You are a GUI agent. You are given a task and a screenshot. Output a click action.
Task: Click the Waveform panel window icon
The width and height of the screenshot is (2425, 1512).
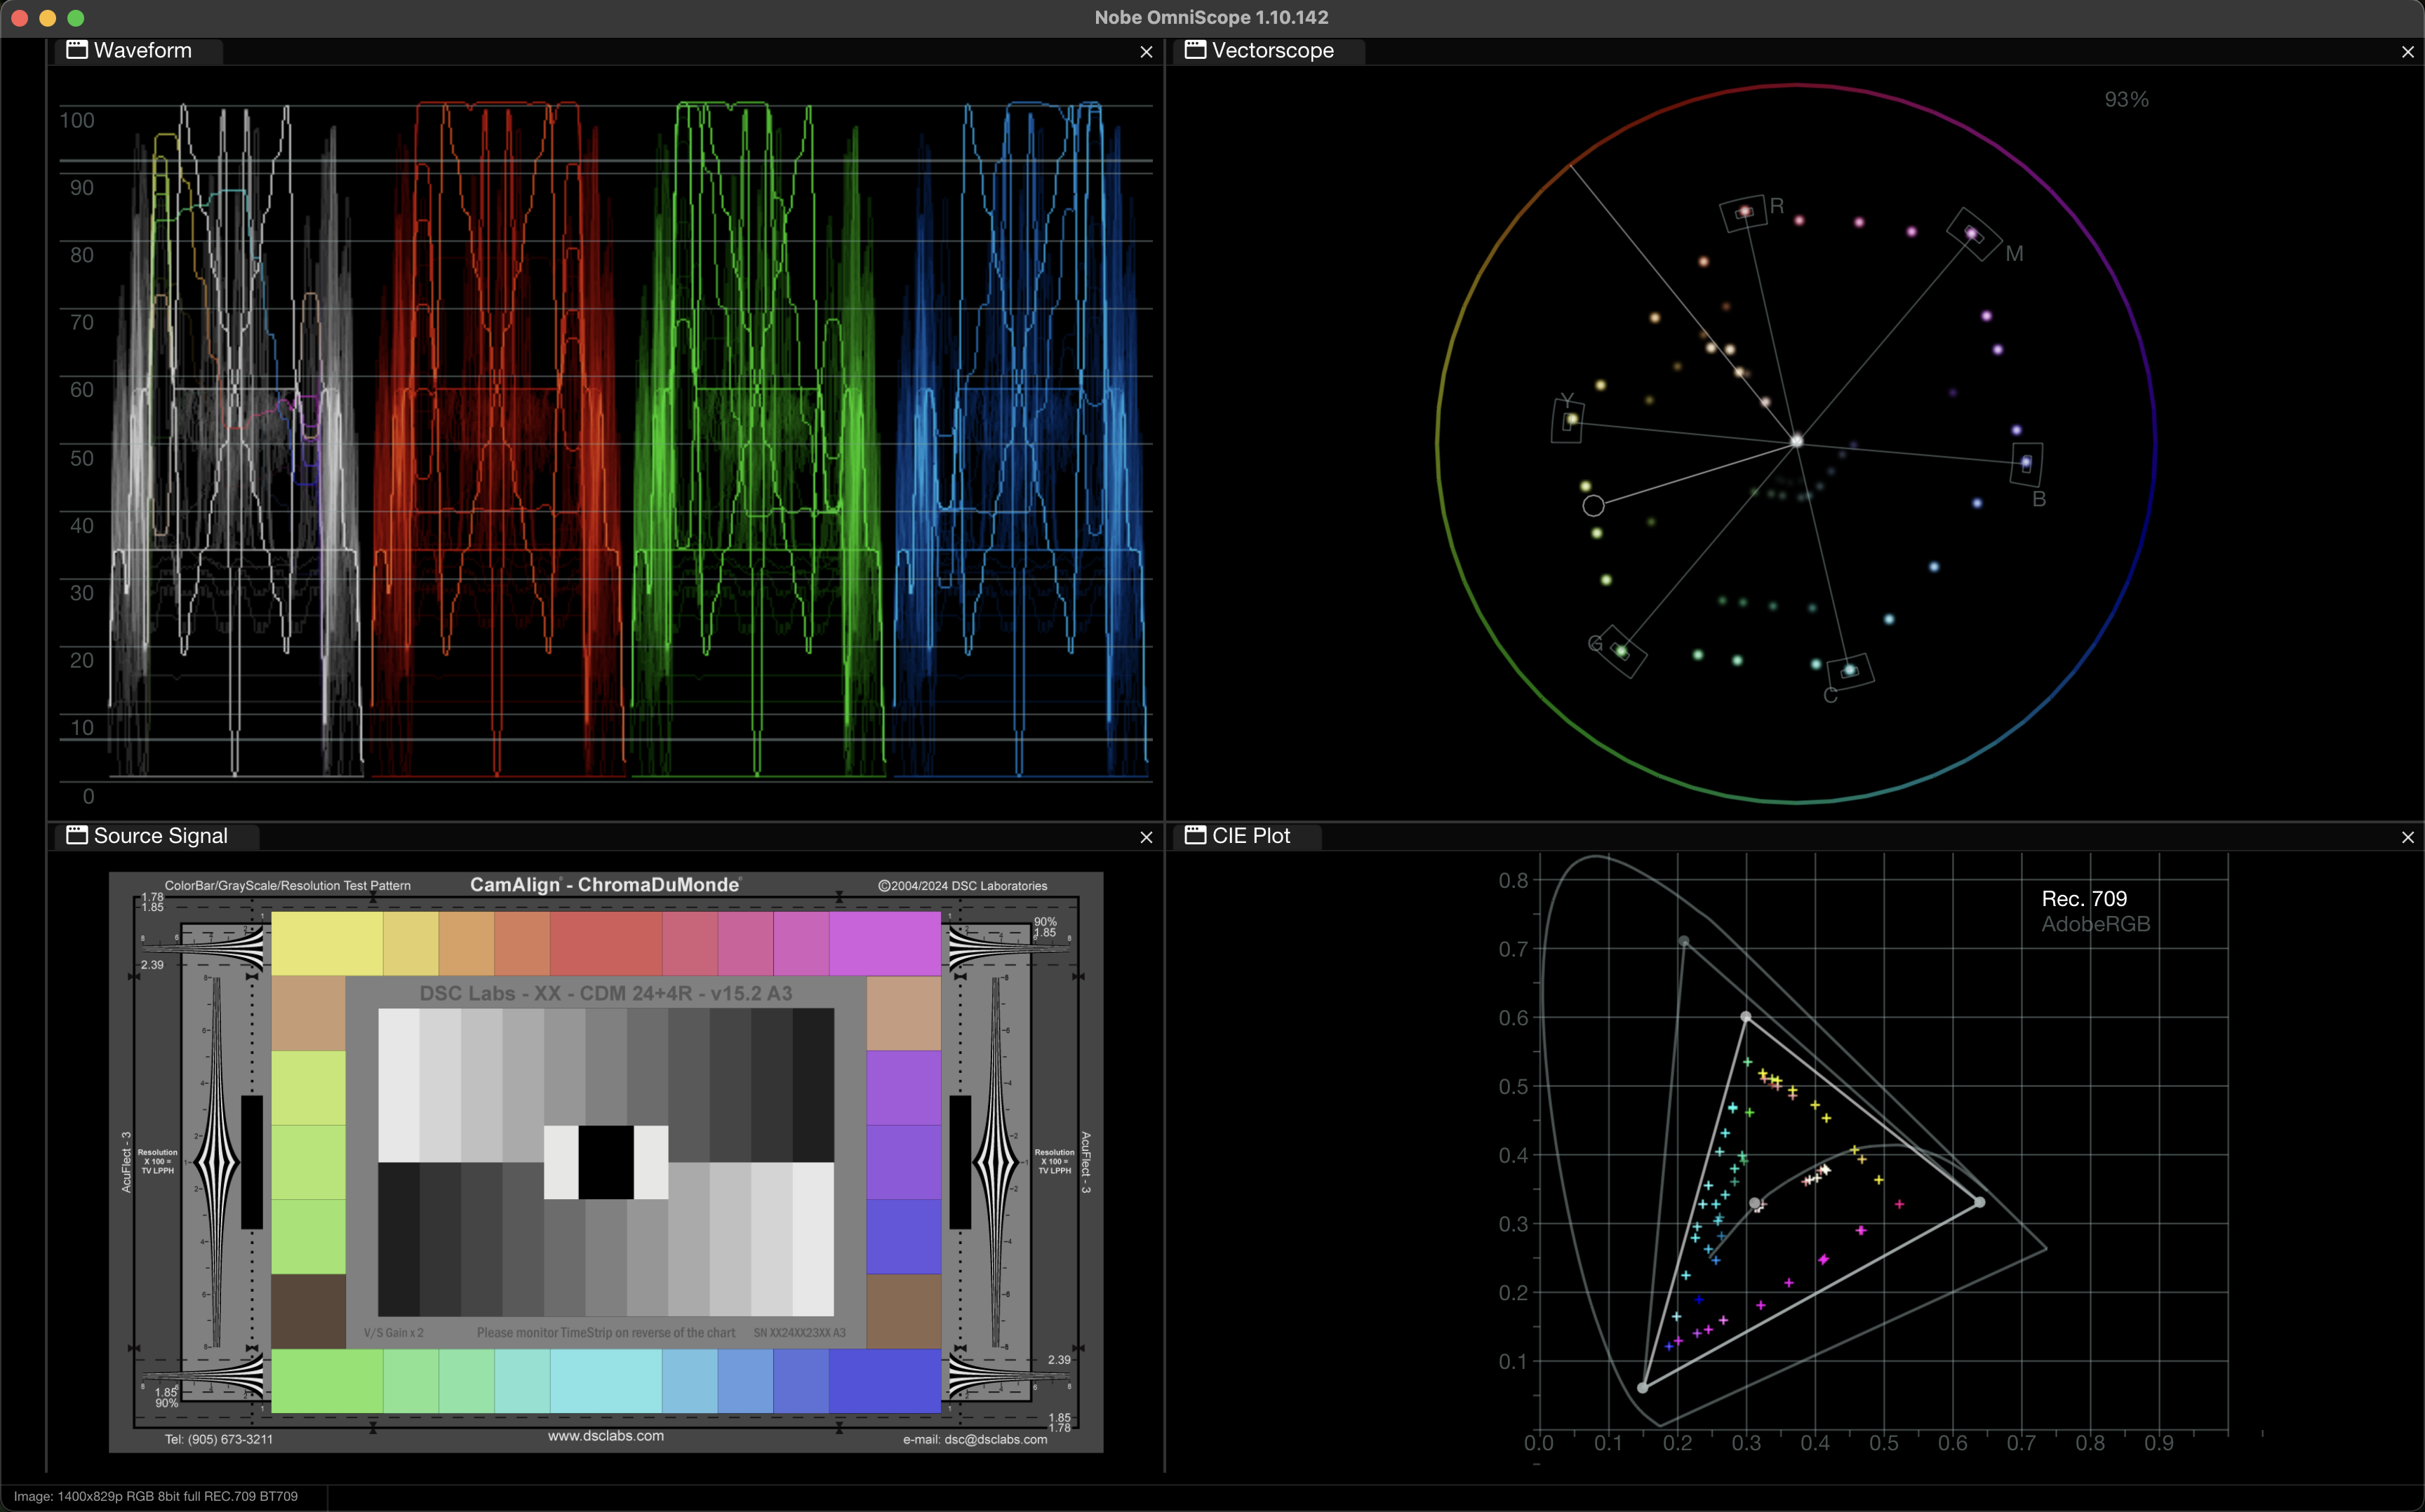(77, 50)
